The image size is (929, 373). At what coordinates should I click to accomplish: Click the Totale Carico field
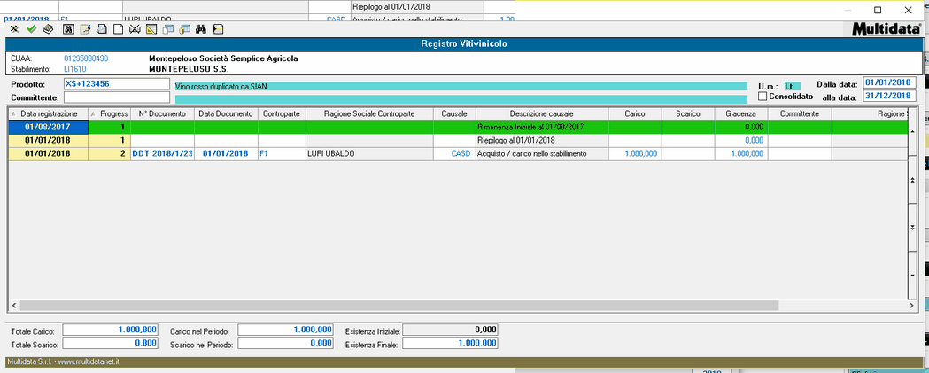[x=110, y=330]
